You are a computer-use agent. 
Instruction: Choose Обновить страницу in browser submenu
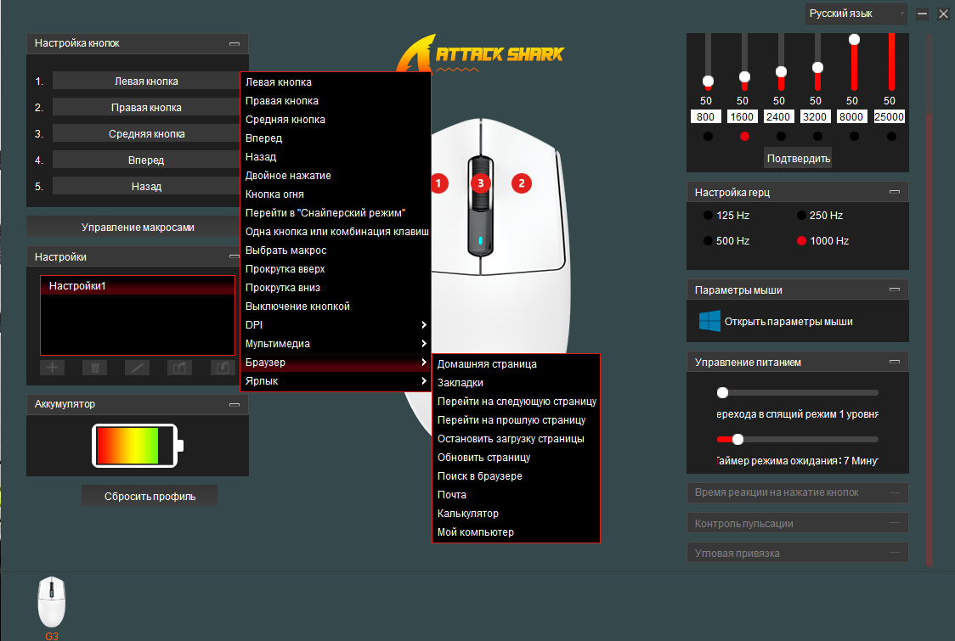(483, 457)
